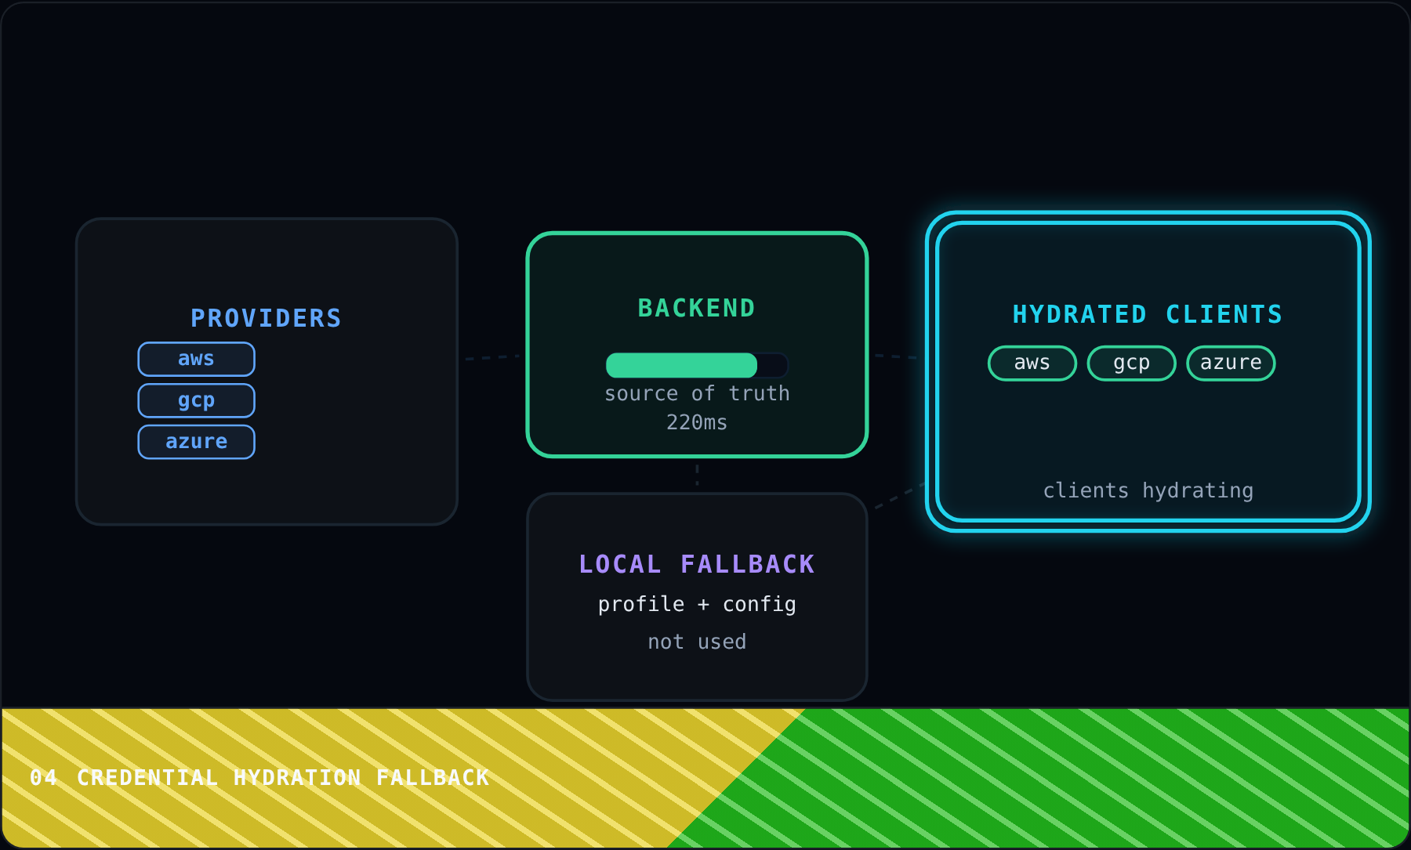1411x850 pixels.
Task: Click the HYDRATED CLIENTS heading
Action: [1148, 314]
